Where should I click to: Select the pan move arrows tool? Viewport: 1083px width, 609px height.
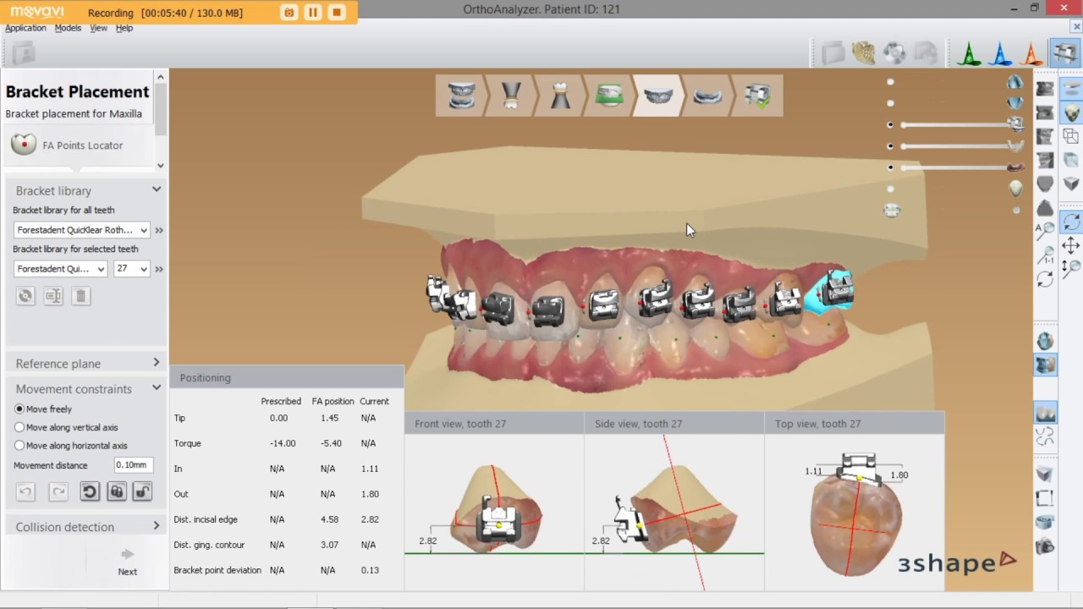click(1071, 245)
